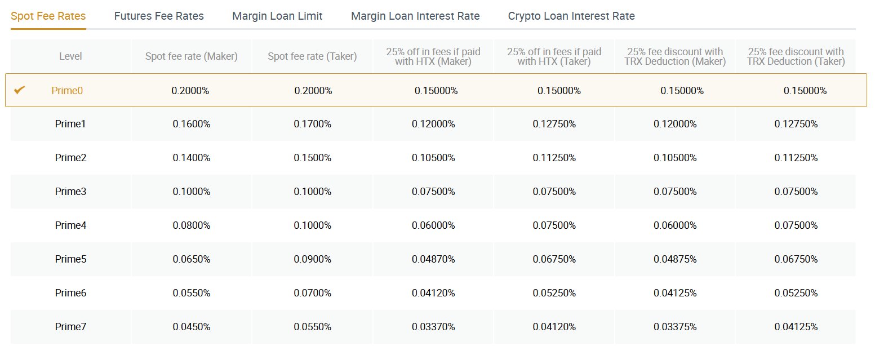This screenshot has width=875, height=346.
Task: Click the TRX Deduction (Taker) column header
Action: coord(796,56)
